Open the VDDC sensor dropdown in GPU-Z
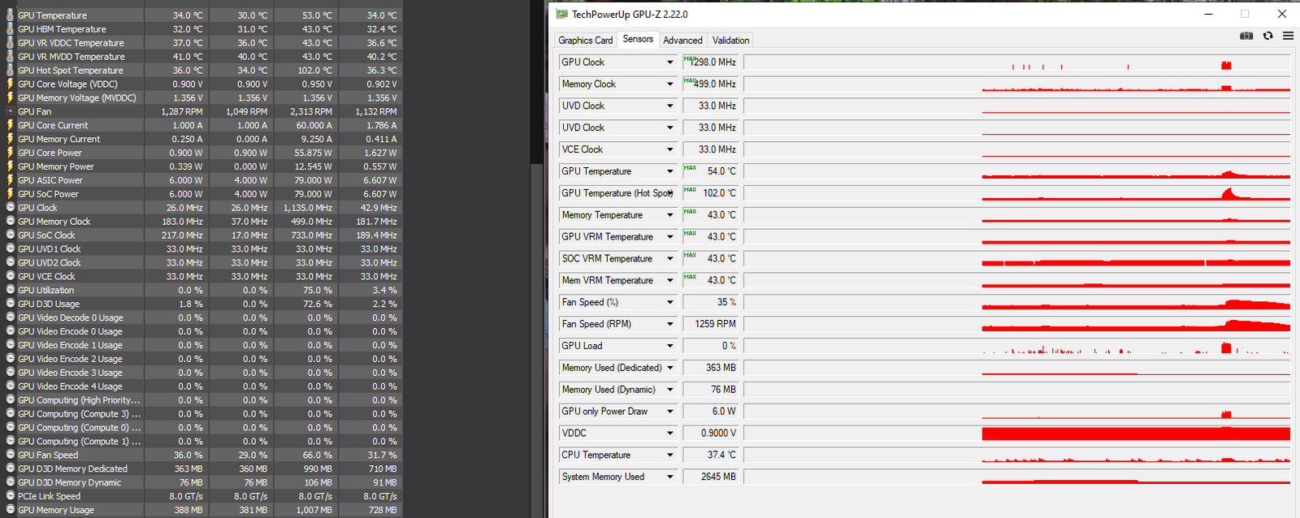The height and width of the screenshot is (518, 1300). coord(670,434)
